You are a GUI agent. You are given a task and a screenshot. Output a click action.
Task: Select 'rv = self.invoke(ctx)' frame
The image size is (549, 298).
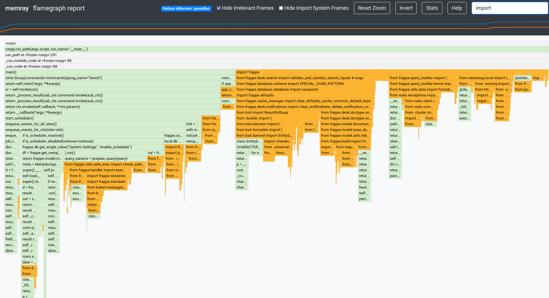click(x=112, y=90)
